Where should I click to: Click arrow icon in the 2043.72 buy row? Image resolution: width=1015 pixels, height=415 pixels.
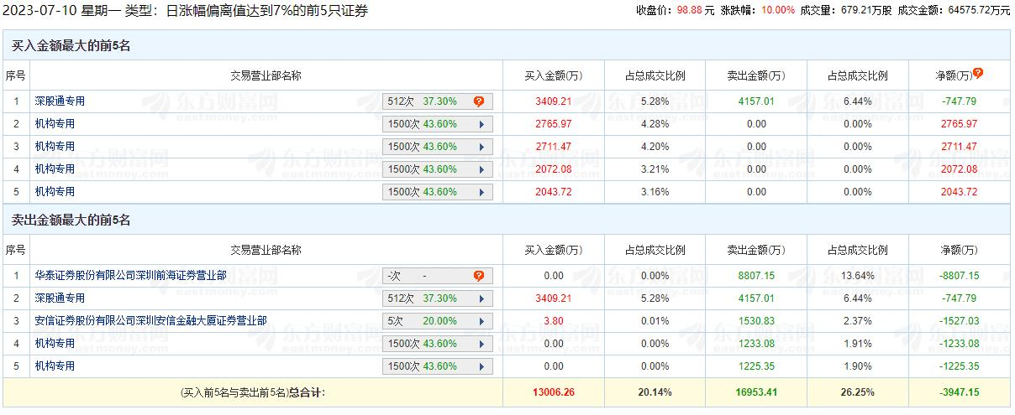coord(481,192)
